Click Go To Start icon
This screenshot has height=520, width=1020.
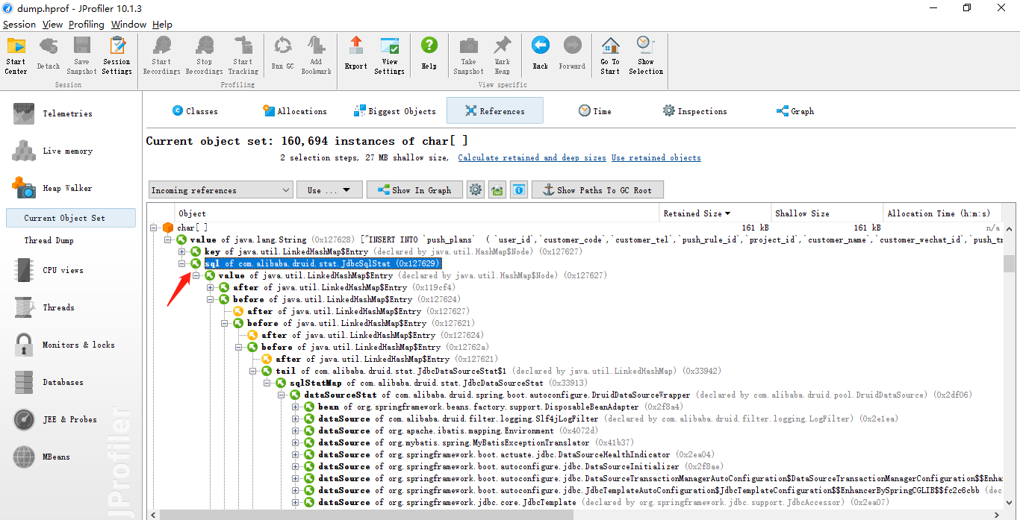tap(609, 52)
